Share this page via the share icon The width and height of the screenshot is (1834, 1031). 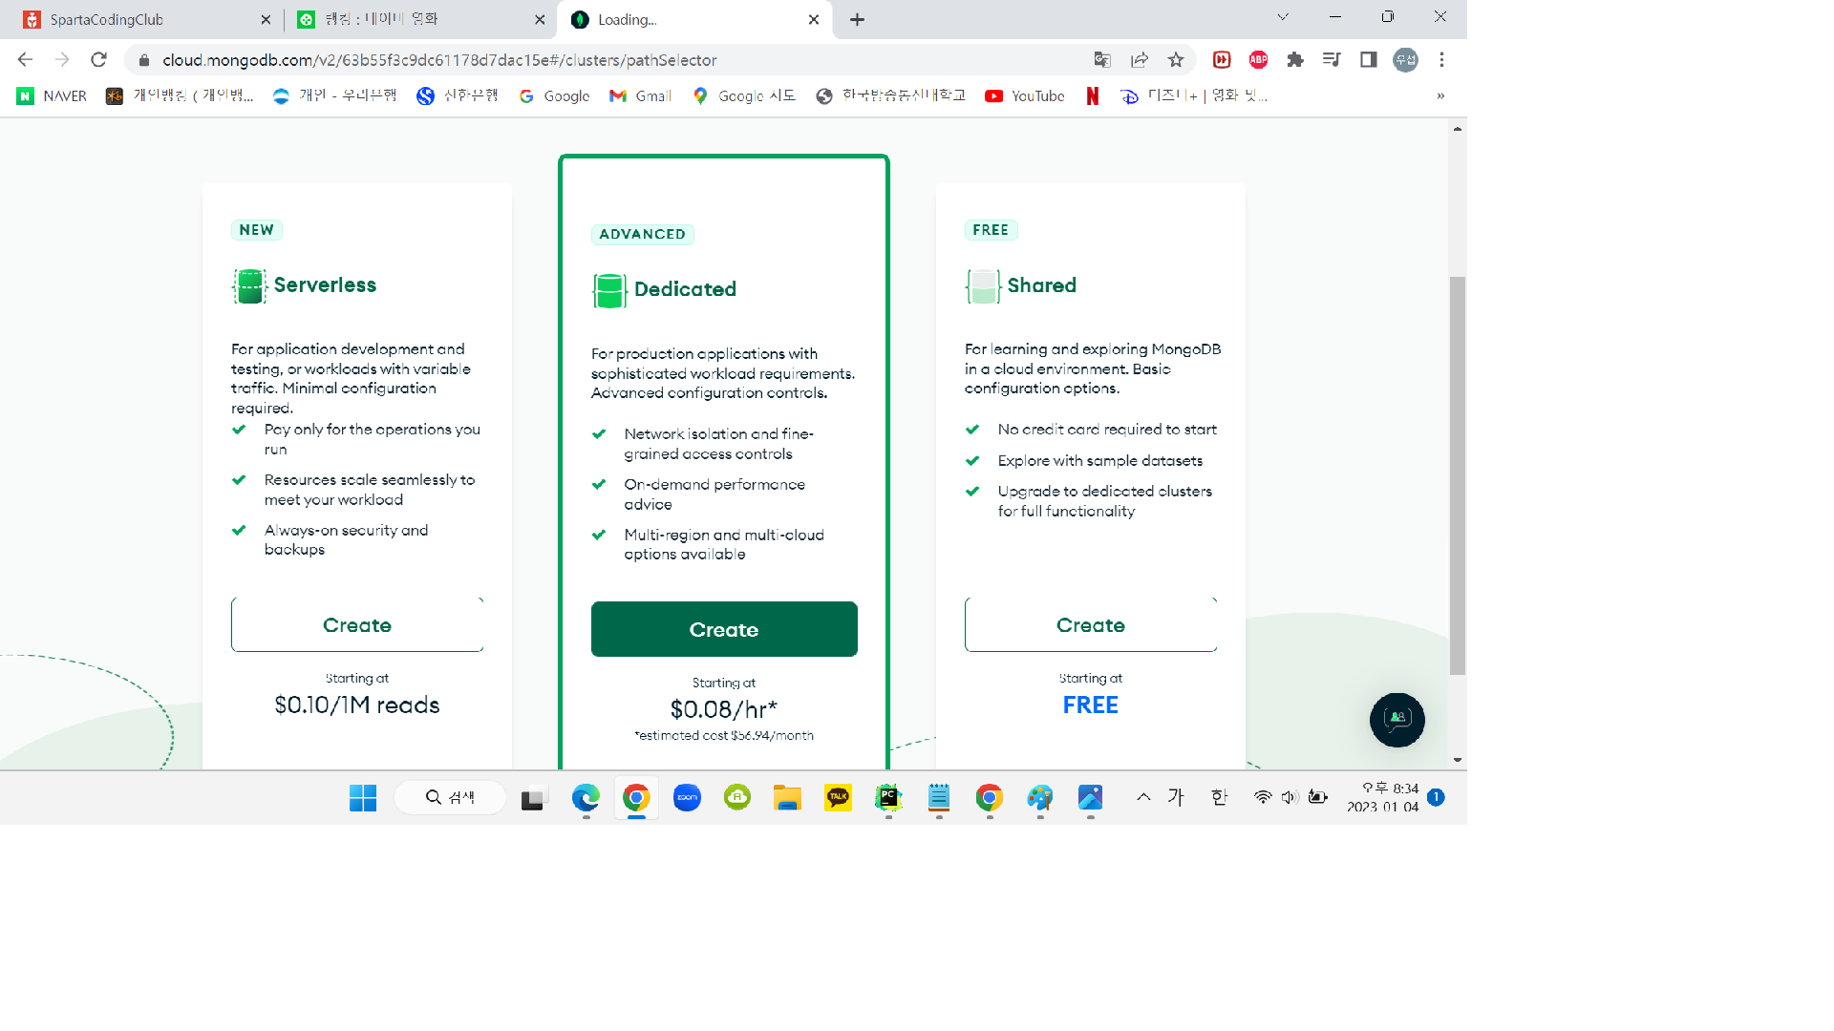point(1140,60)
